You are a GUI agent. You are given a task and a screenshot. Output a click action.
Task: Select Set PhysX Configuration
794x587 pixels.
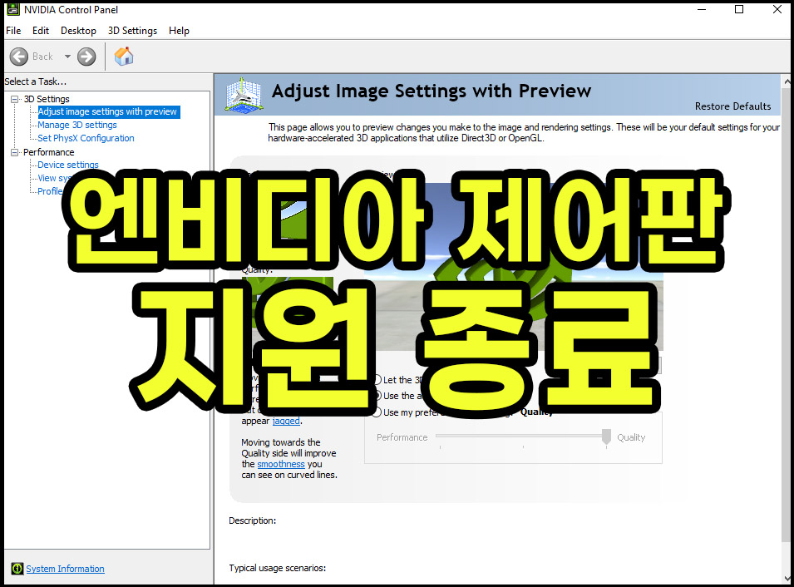tap(86, 138)
